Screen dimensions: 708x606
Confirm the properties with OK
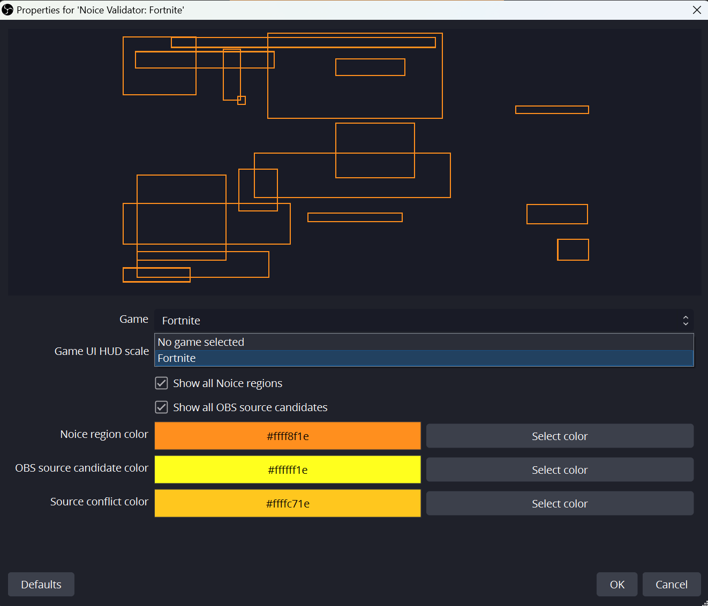[x=617, y=584]
